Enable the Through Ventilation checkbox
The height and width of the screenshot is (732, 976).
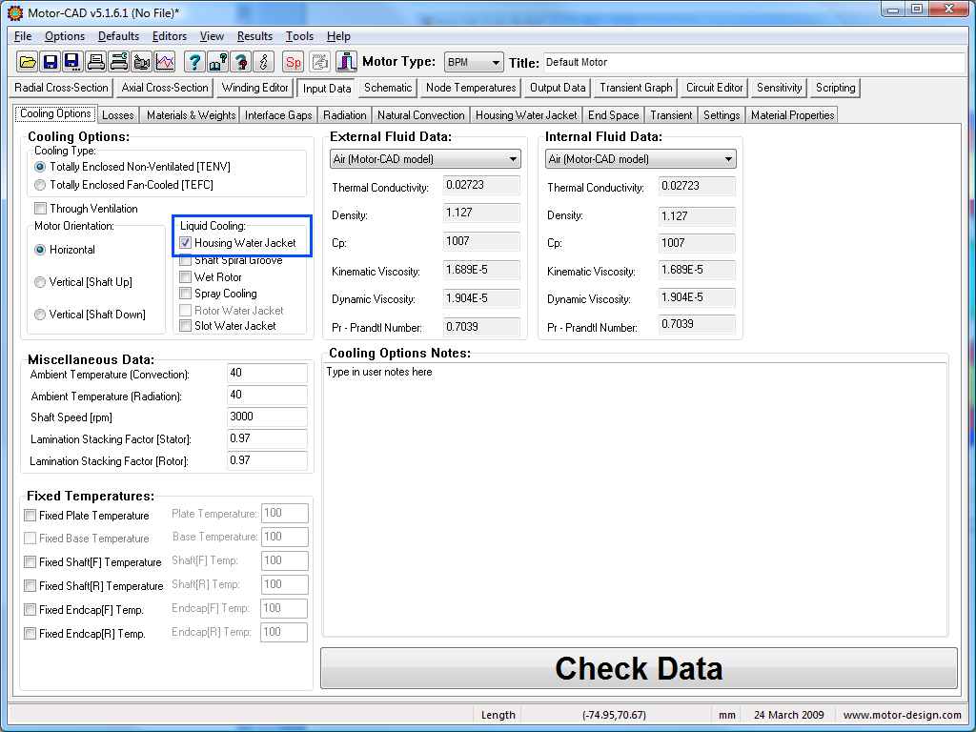point(40,209)
